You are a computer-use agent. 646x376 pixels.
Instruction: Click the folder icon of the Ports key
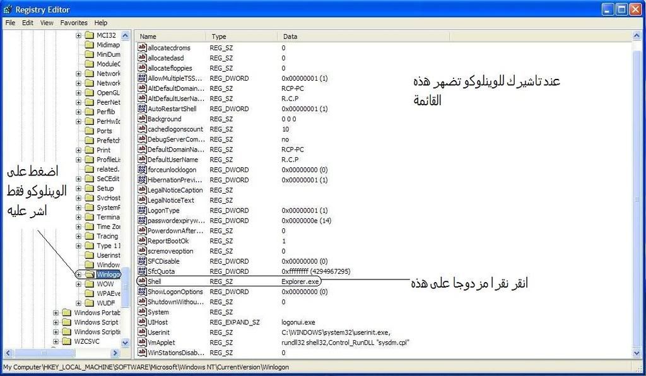(x=90, y=131)
